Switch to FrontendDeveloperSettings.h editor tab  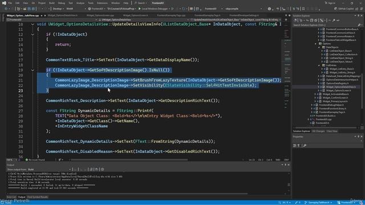point(244,15)
